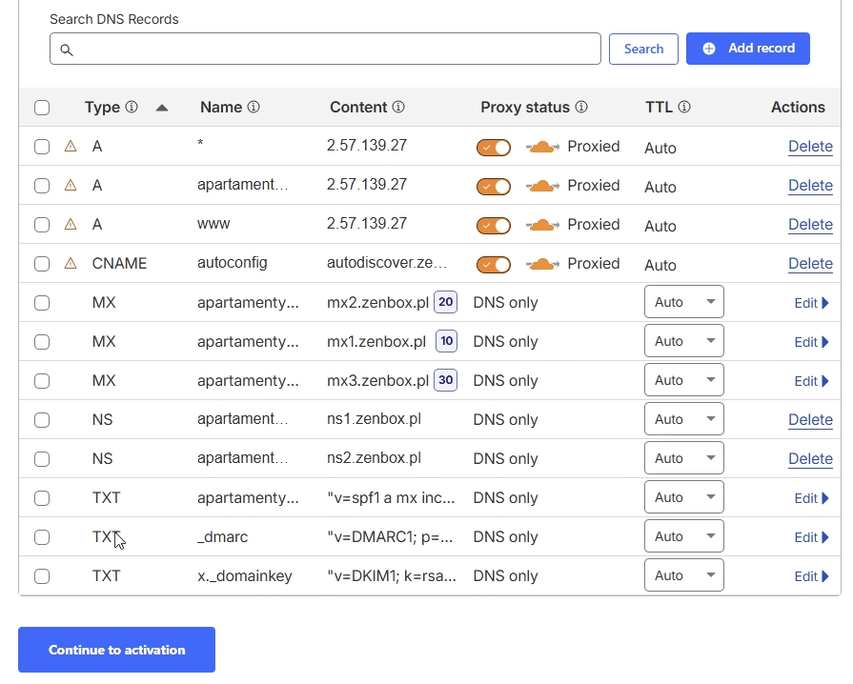Click the Type column info icon

pyautogui.click(x=132, y=107)
